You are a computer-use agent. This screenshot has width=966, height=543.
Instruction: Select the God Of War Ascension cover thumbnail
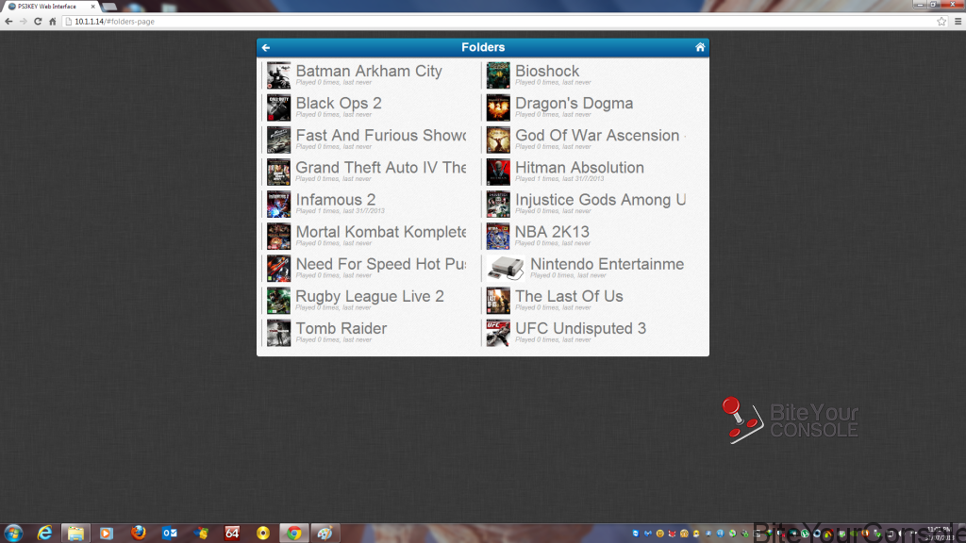click(x=498, y=140)
